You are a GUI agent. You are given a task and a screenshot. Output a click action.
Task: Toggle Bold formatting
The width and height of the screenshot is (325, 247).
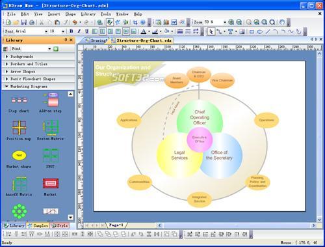pyautogui.click(x=71, y=31)
